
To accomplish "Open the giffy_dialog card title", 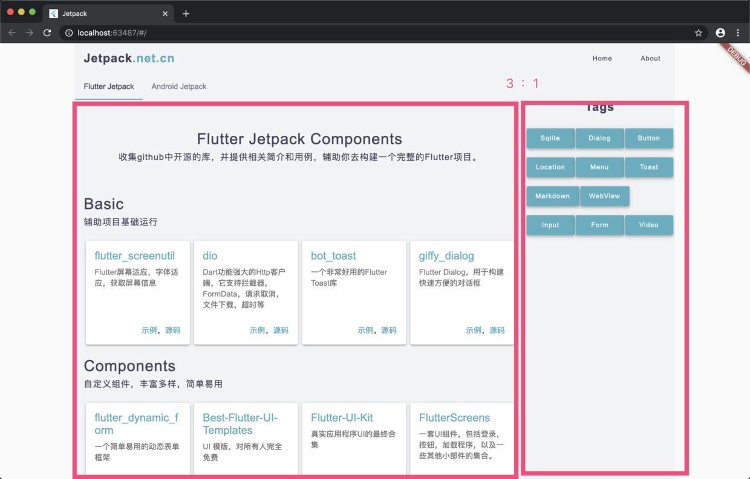I will (446, 256).
